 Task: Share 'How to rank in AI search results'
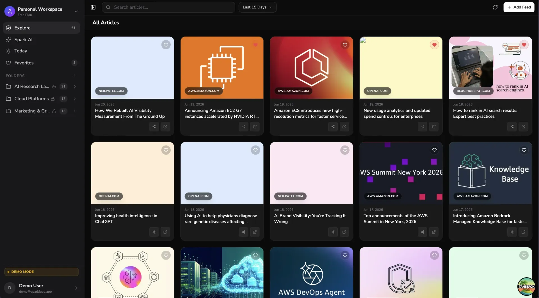(x=512, y=127)
